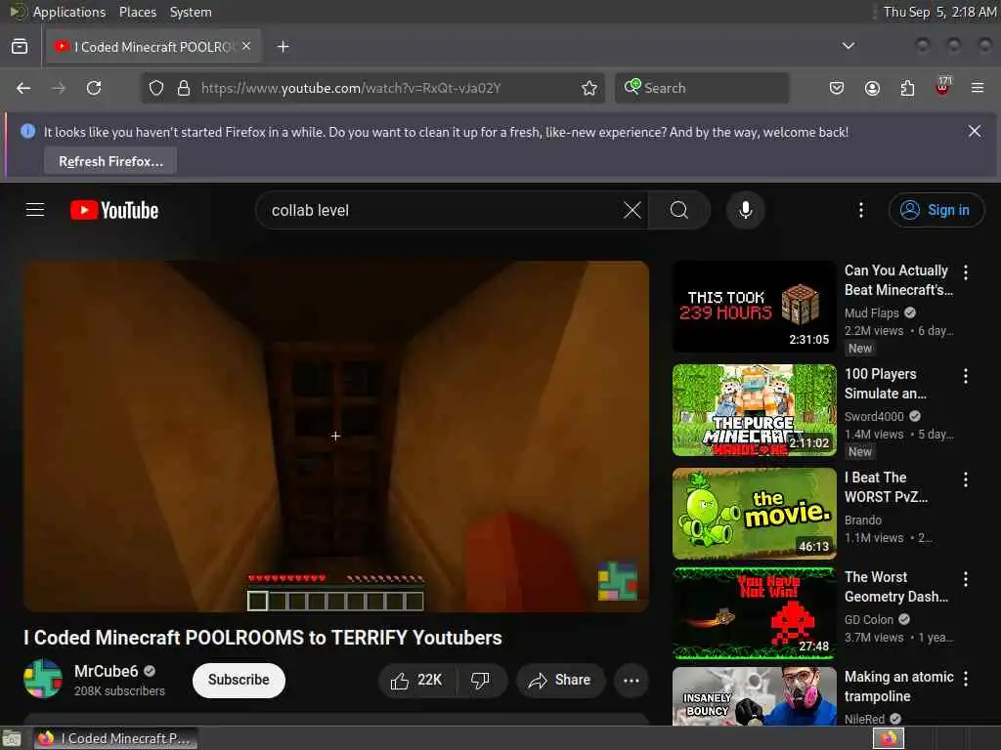Like the video with thumbs up 22K

(x=416, y=681)
